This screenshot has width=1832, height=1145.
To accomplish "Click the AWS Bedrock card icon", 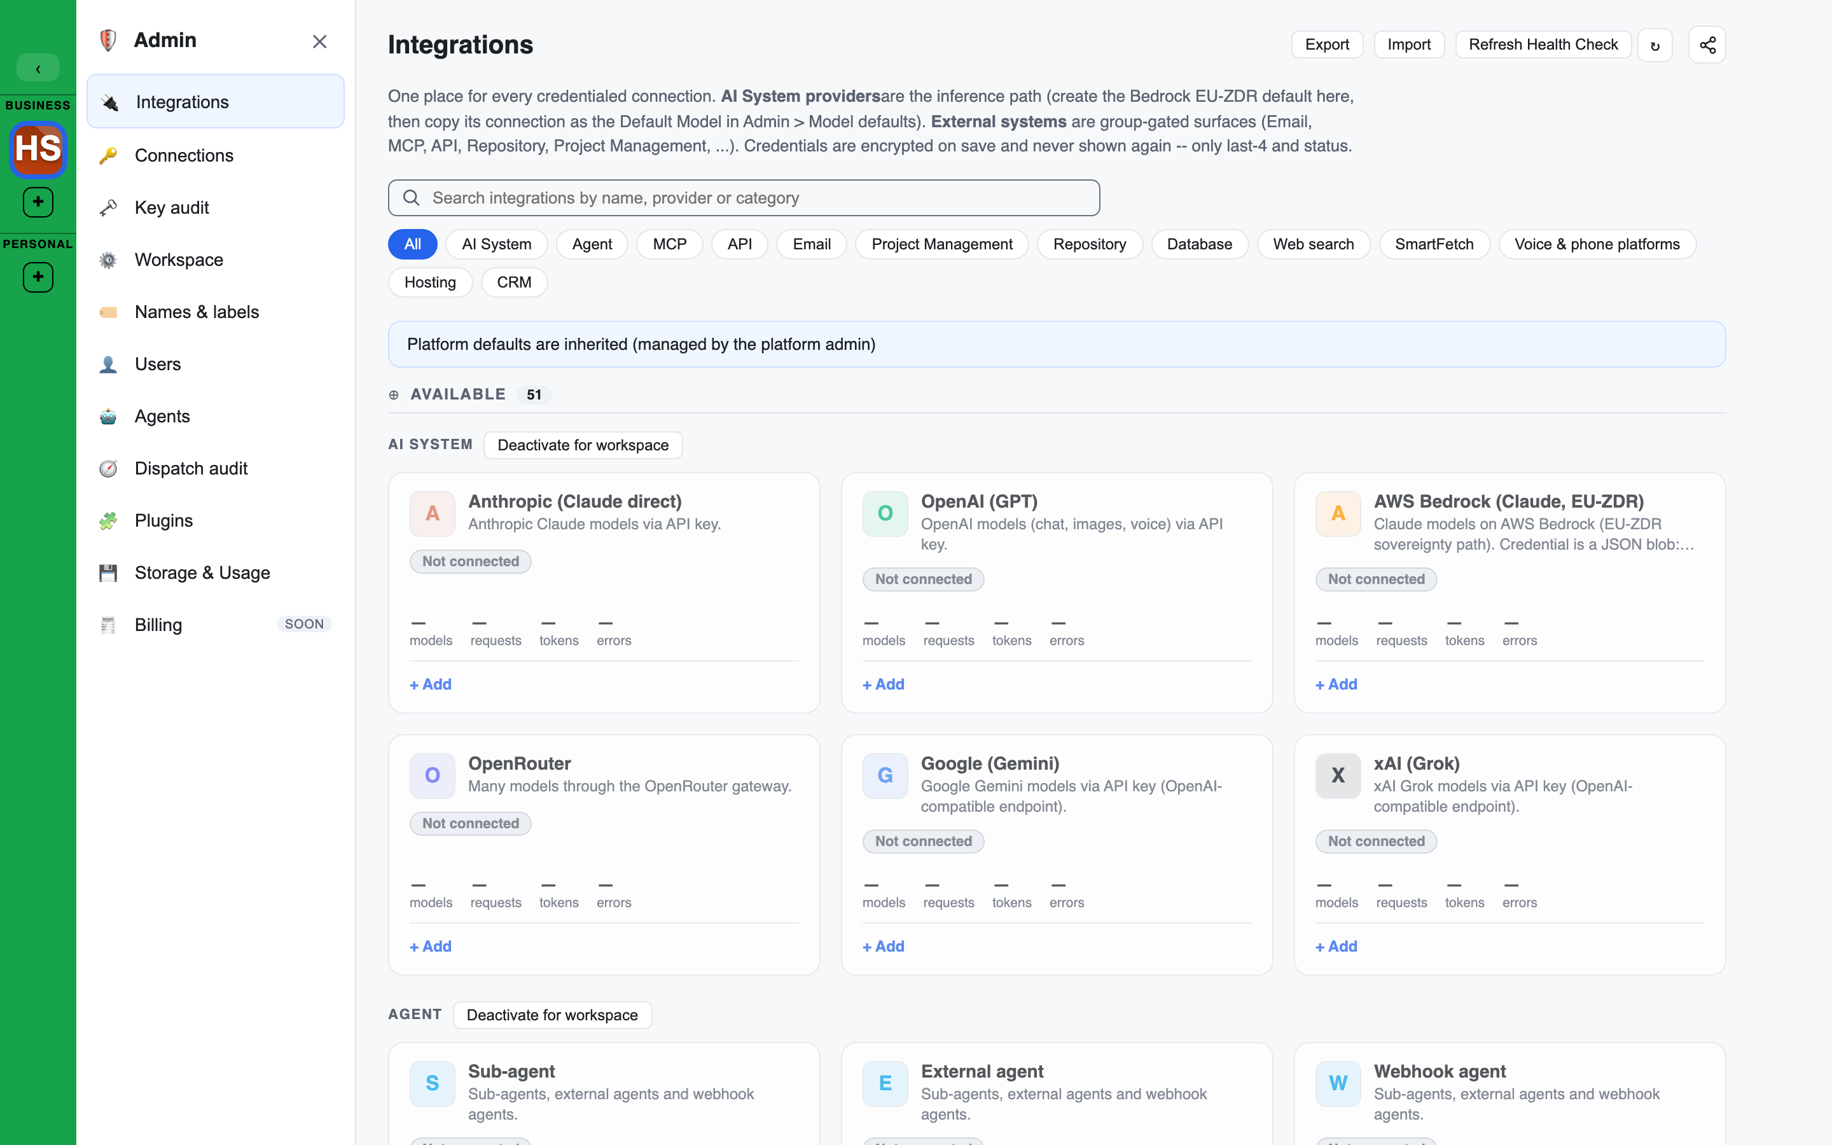I will point(1338,513).
